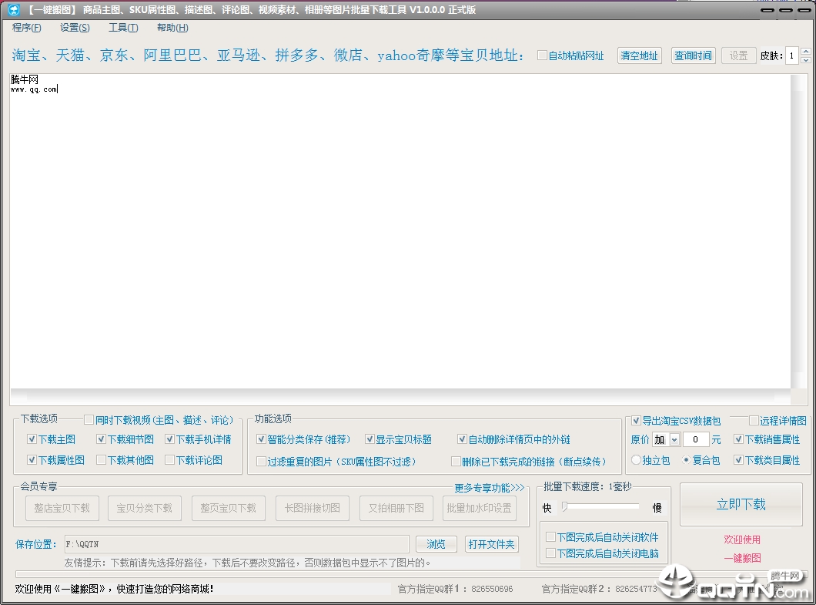Click the 保存位置 path field
Image resolution: width=816 pixels, height=605 pixels.
click(237, 544)
